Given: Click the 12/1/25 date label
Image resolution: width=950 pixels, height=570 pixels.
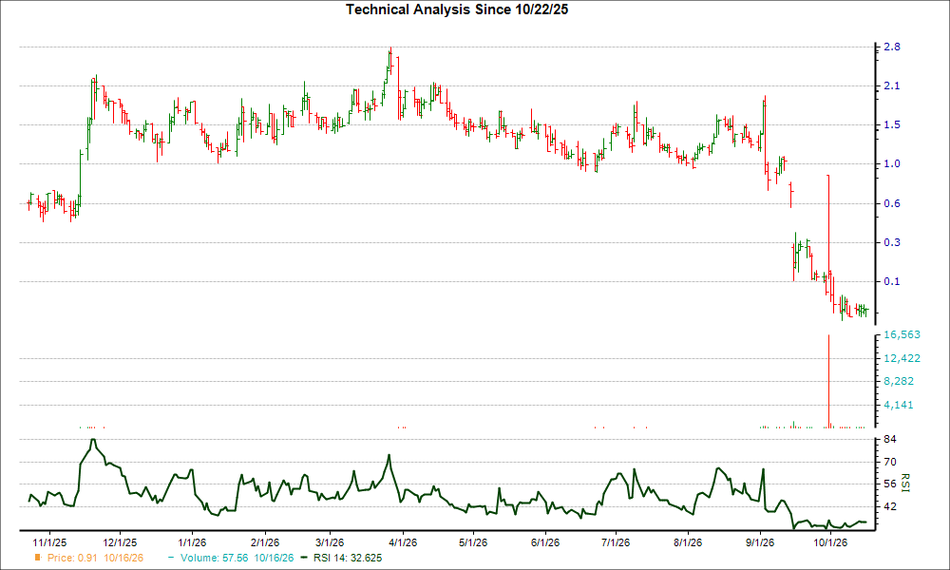Looking at the screenshot, I should (x=120, y=542).
